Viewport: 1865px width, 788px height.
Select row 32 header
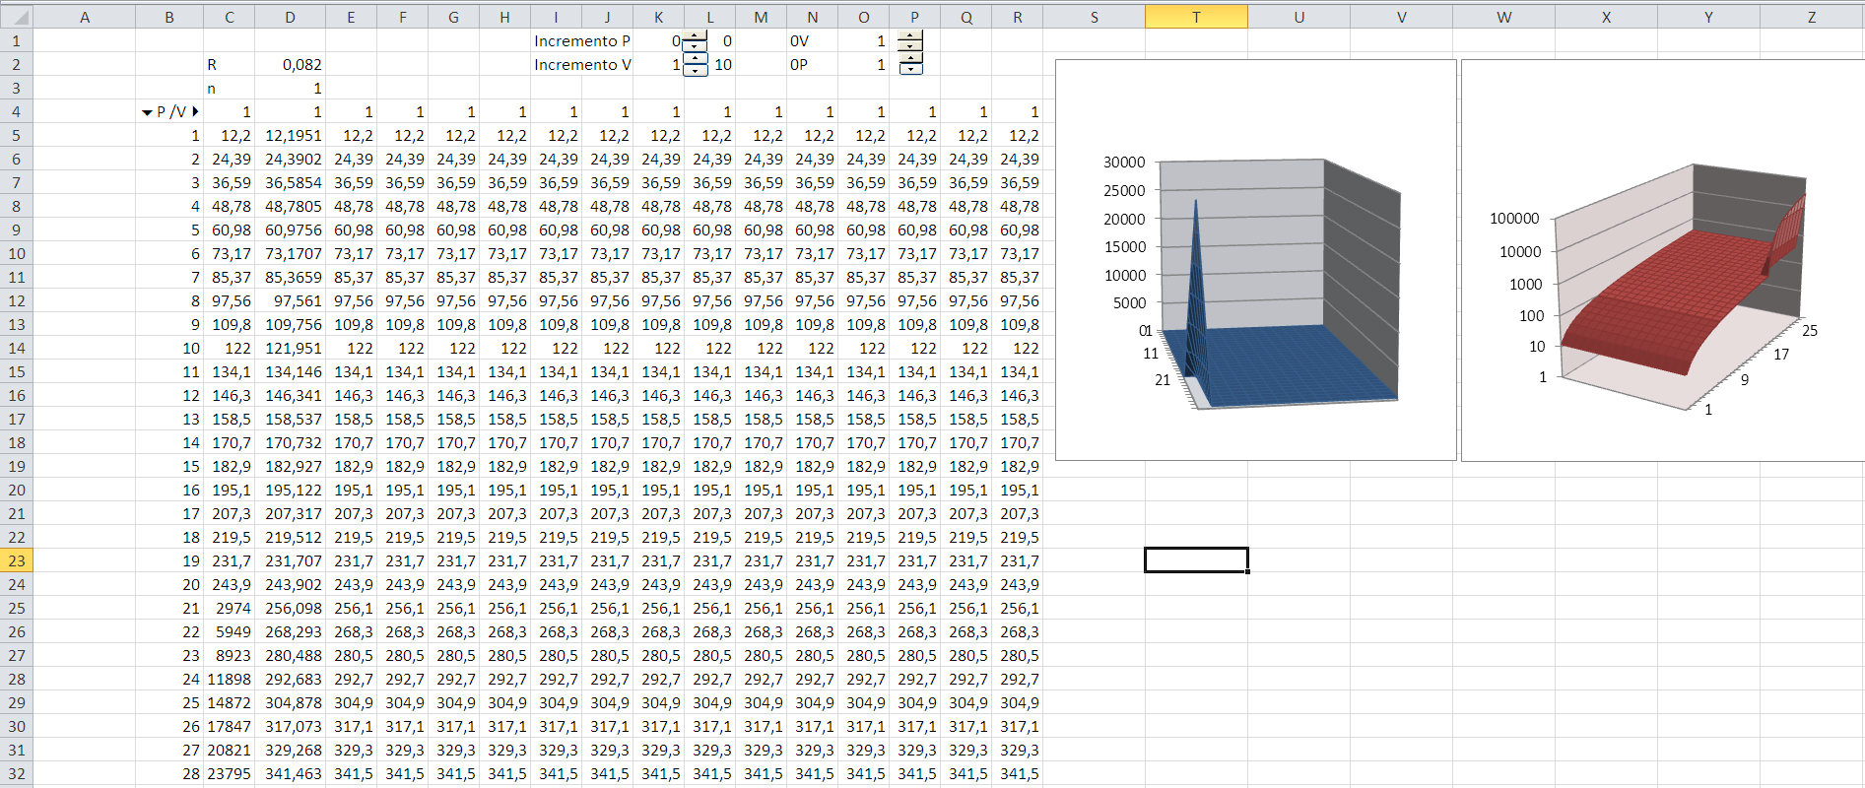(17, 773)
